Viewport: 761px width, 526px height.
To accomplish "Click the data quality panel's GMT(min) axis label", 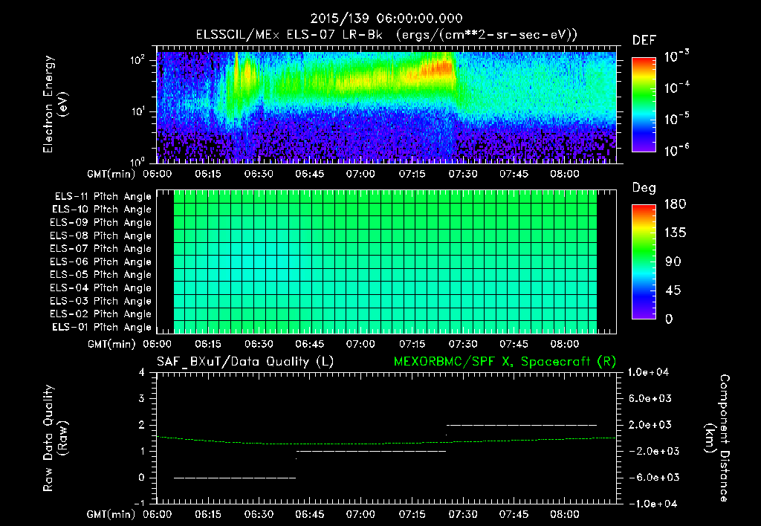I will [x=111, y=514].
